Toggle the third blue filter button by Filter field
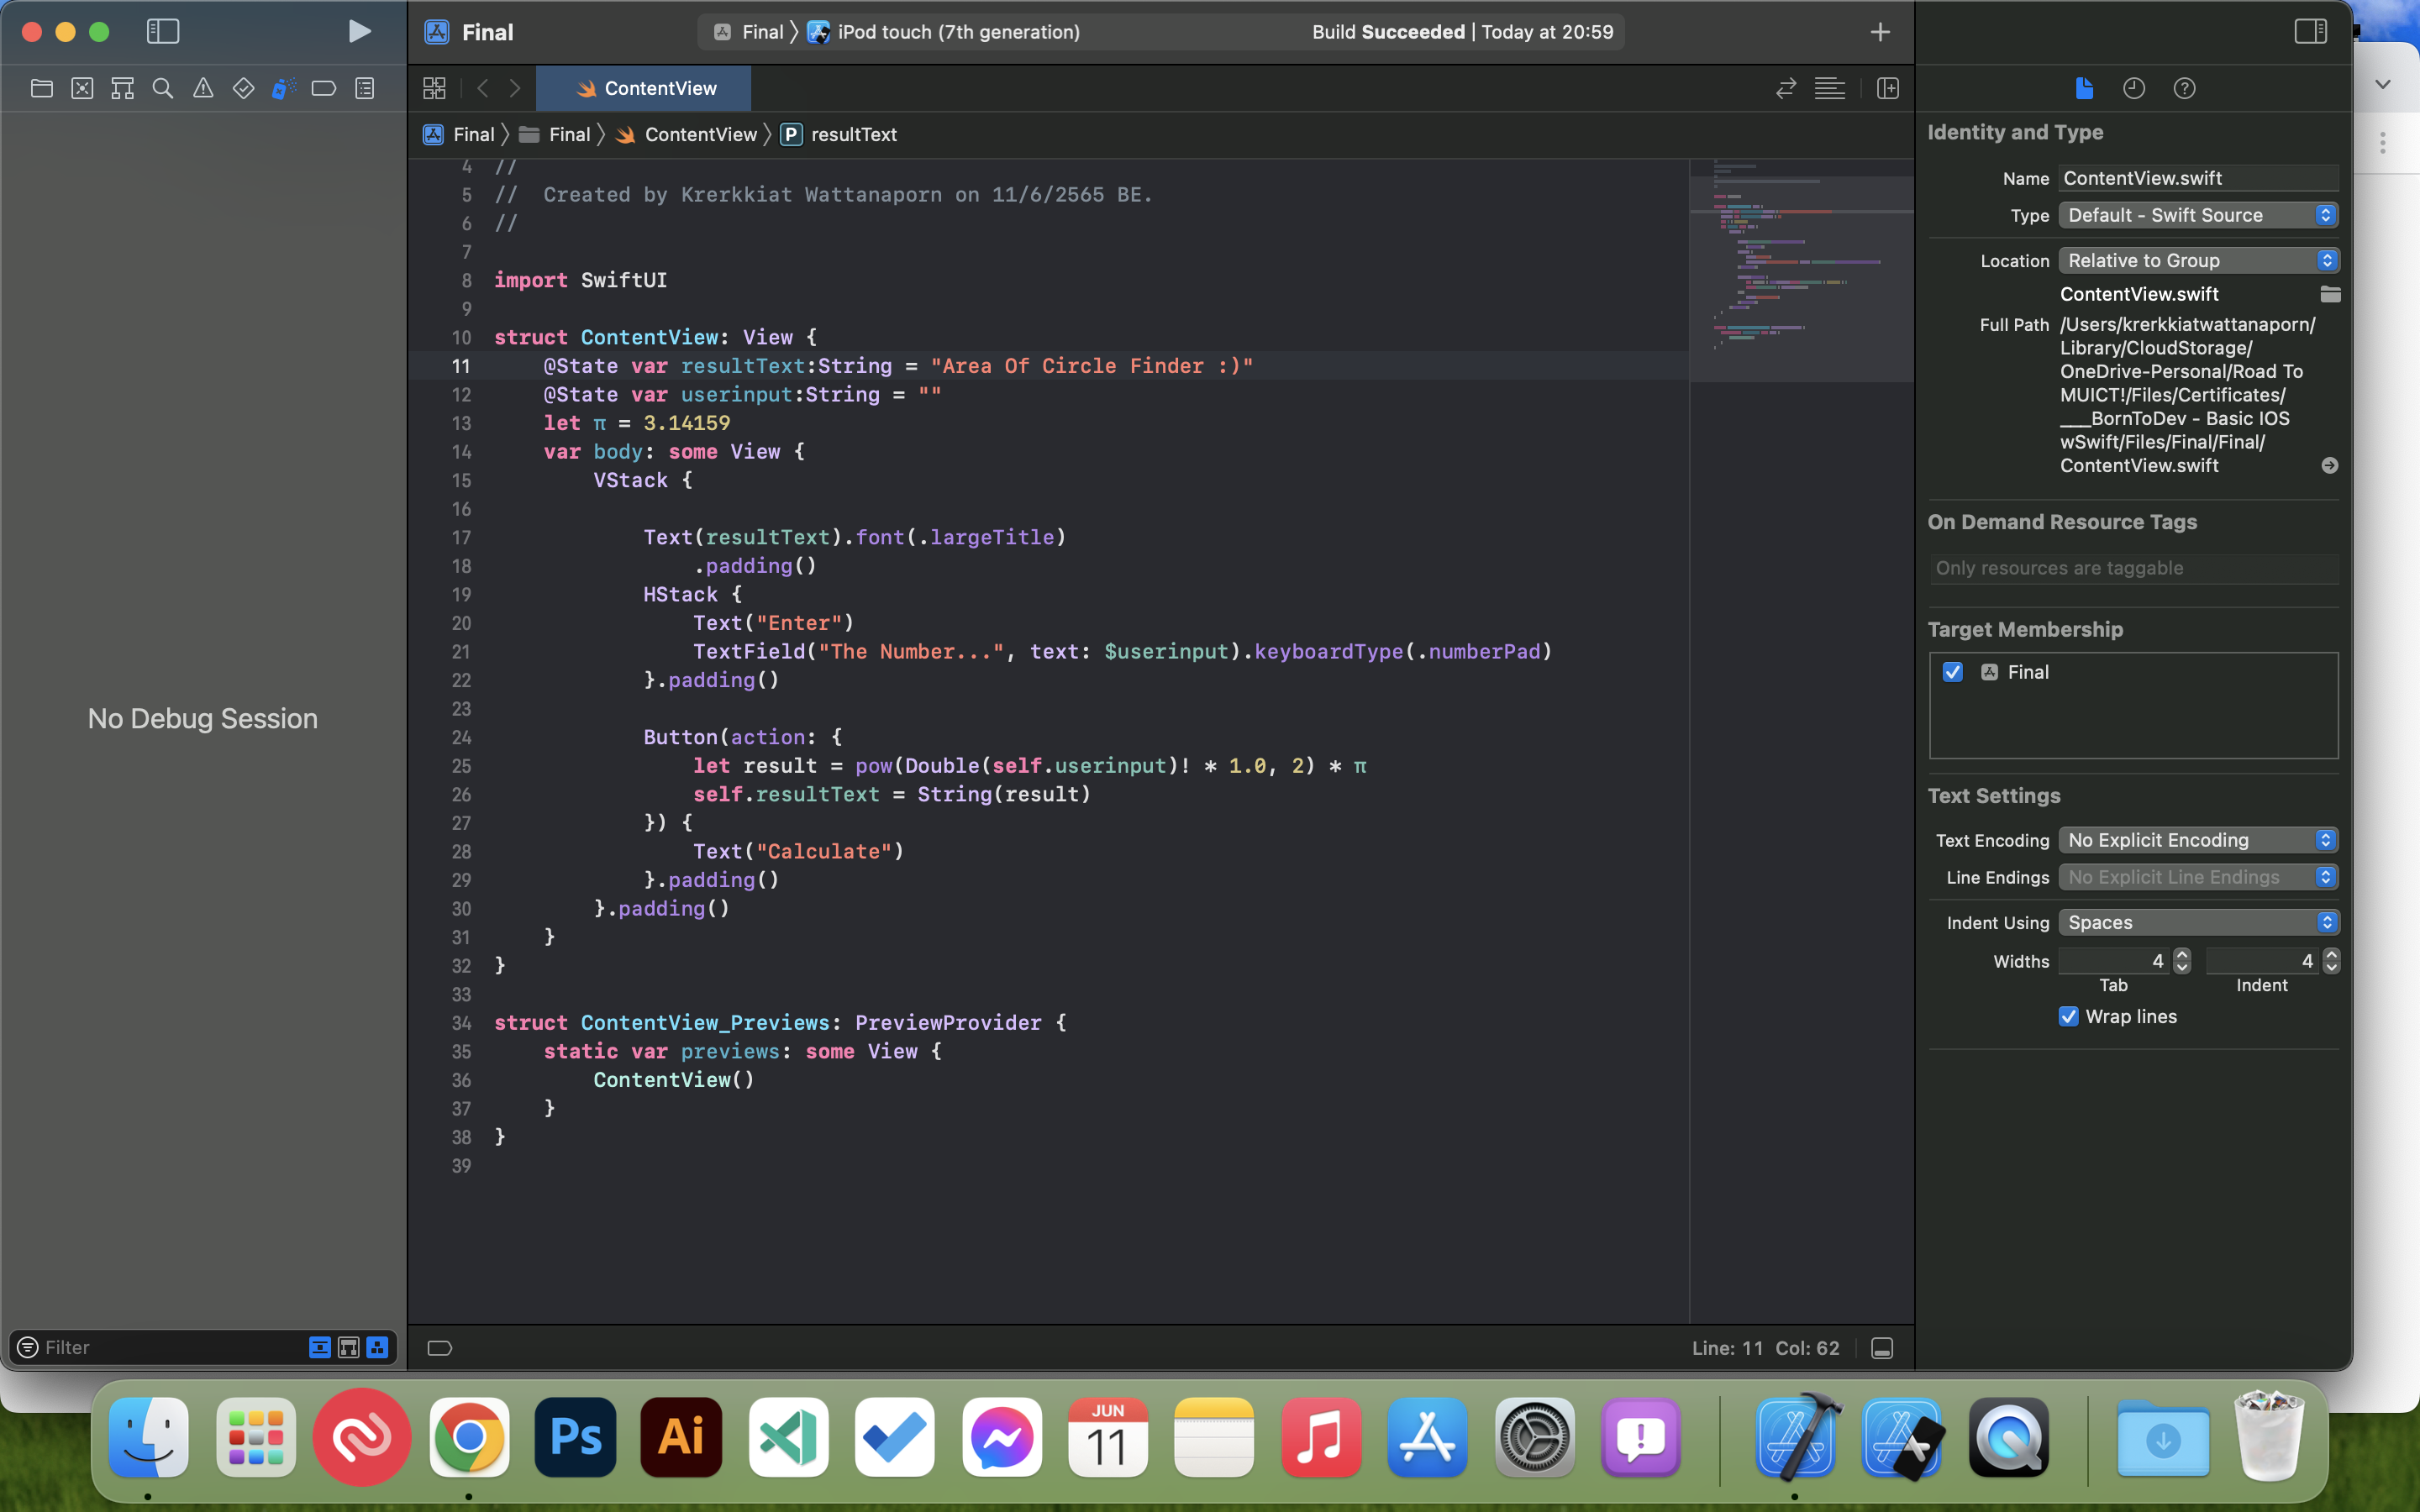The image size is (2420, 1512). 377,1347
